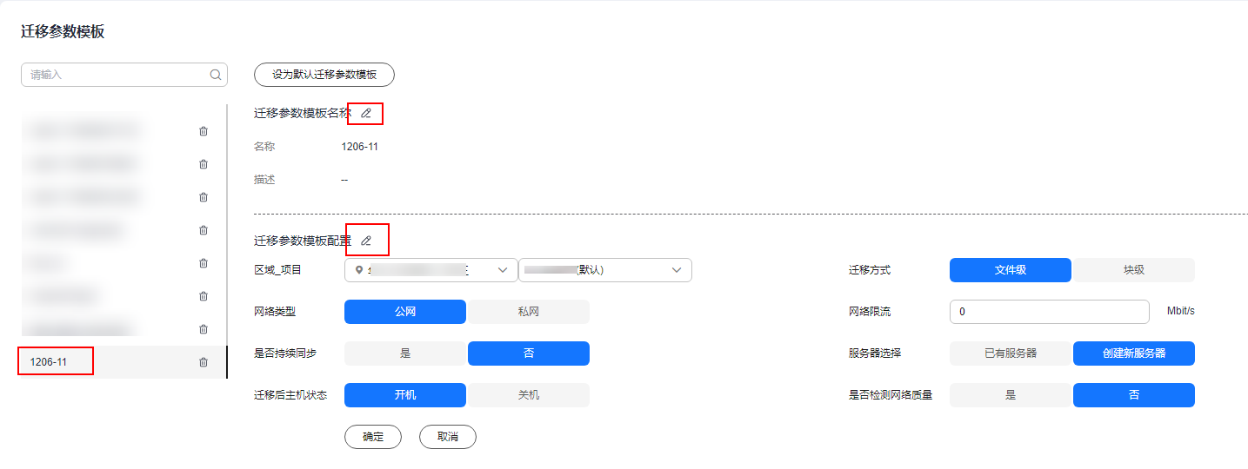Focus the 网络限流 Mbit/s input field
Viewport: 1248px width, 469px height.
[x=1050, y=312]
